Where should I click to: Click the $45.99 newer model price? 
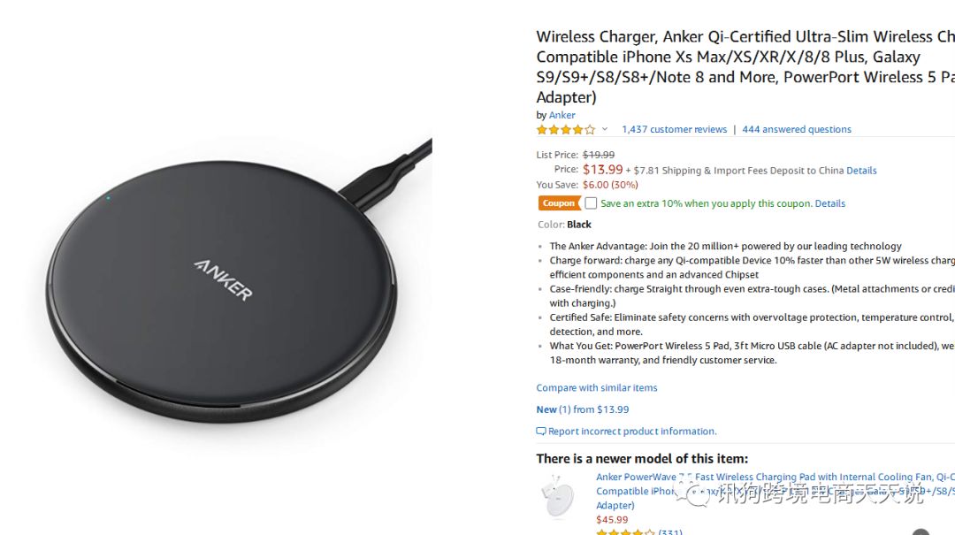(612, 520)
